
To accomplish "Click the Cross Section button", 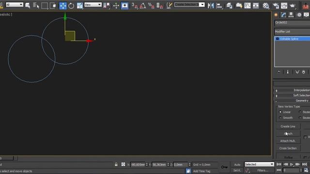I will pyautogui.click(x=288, y=148).
